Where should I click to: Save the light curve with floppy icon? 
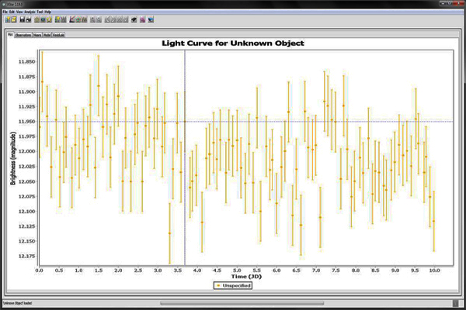click(23, 19)
